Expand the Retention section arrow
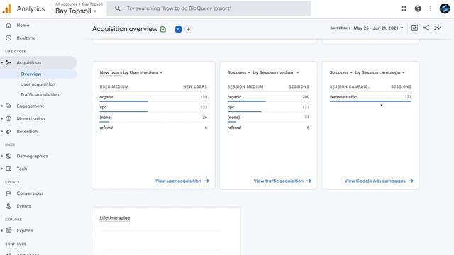 pyautogui.click(x=2, y=131)
